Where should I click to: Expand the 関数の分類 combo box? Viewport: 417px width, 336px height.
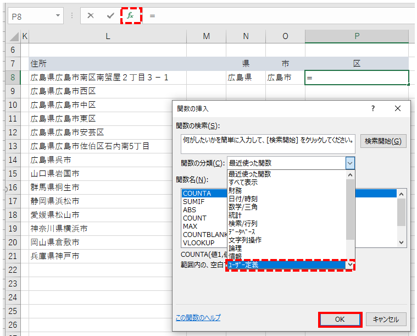coord(350,163)
